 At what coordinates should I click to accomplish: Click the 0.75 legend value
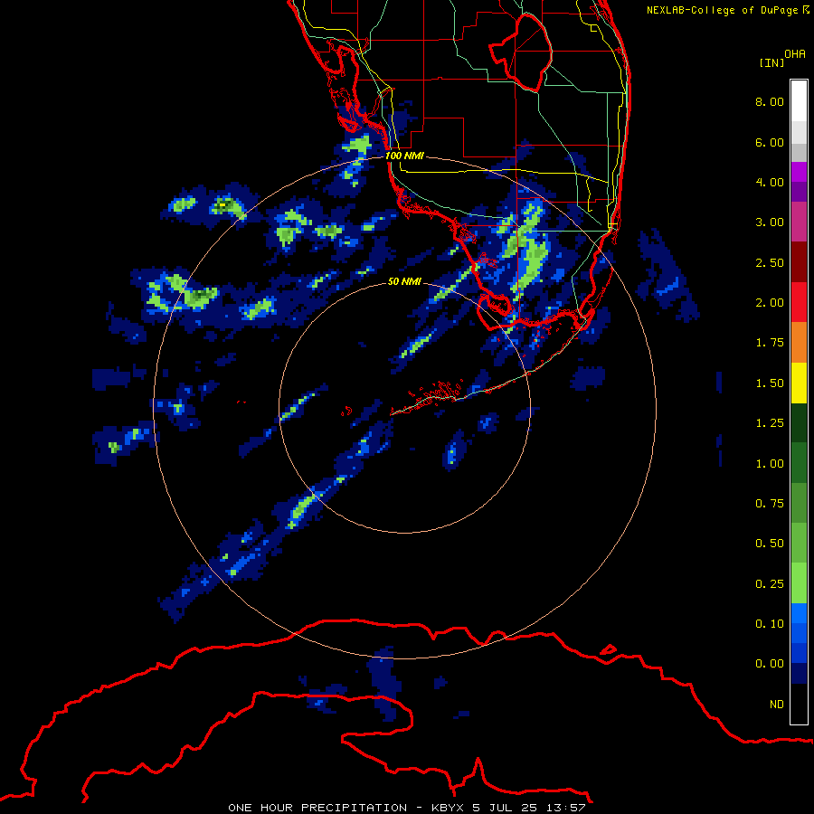tap(770, 504)
